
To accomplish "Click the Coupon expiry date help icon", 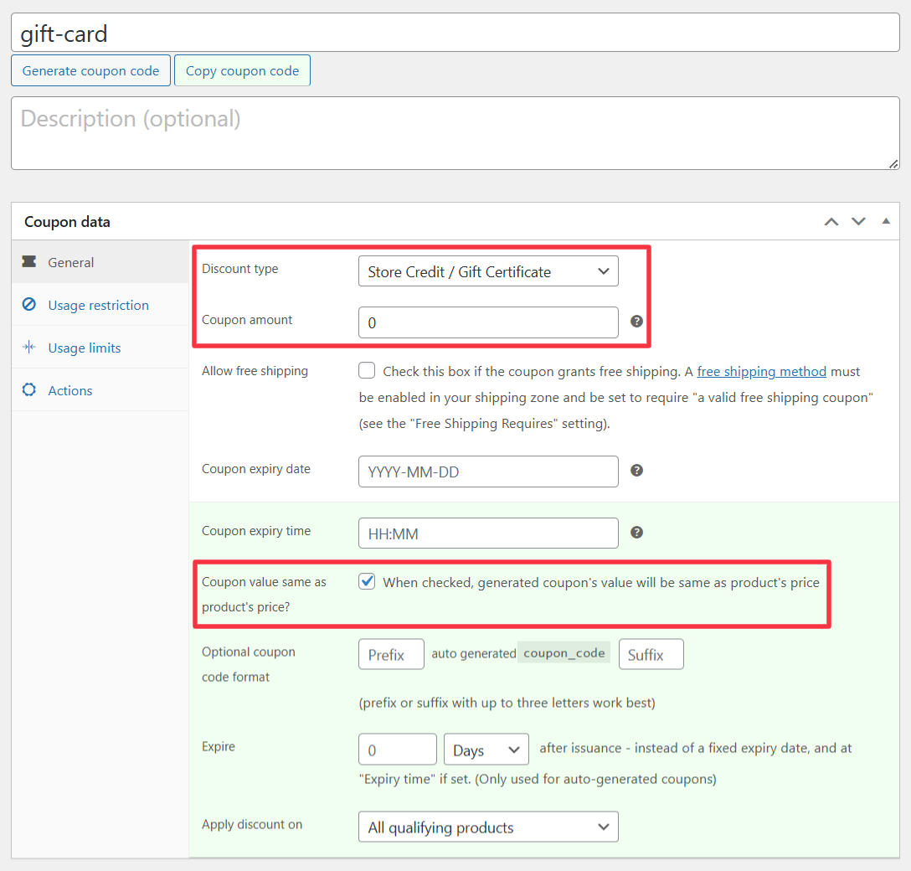I will [636, 471].
